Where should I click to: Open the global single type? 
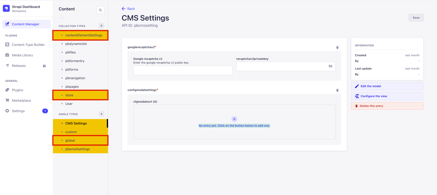tap(70, 140)
